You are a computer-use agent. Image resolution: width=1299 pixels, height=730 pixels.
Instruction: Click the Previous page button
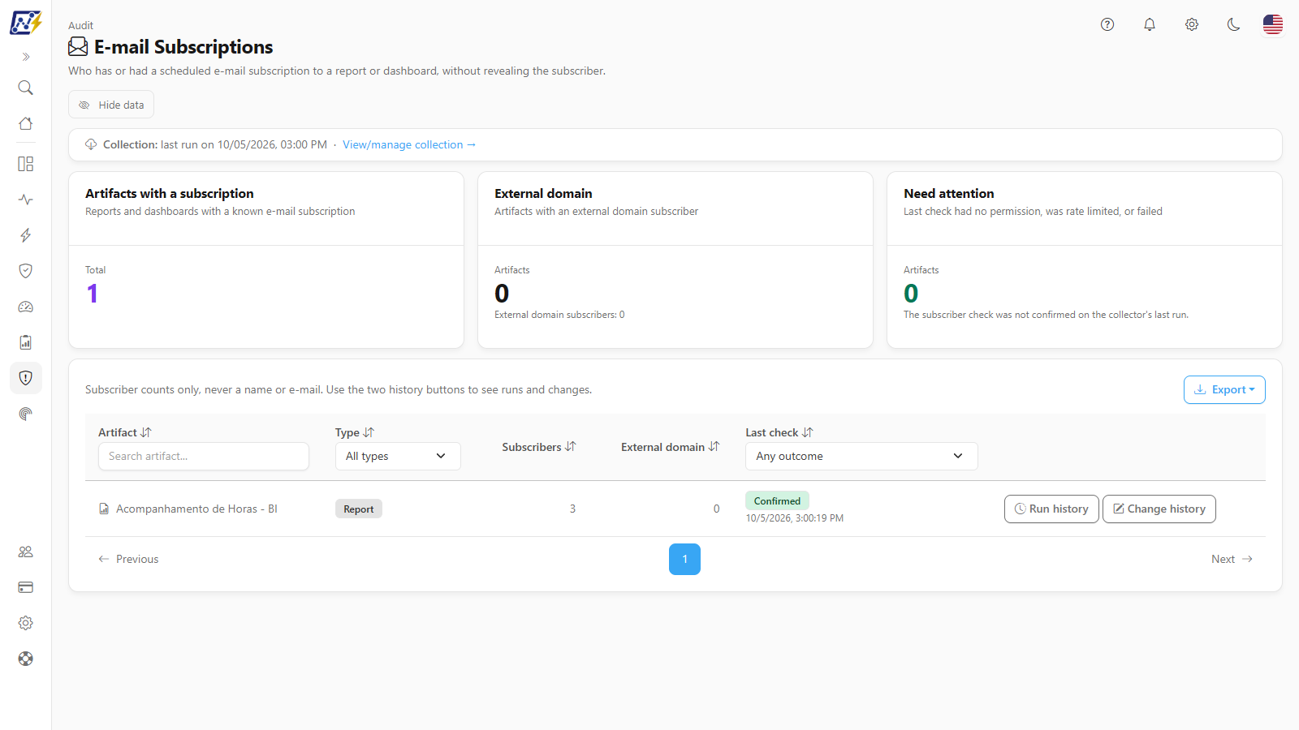pos(128,559)
